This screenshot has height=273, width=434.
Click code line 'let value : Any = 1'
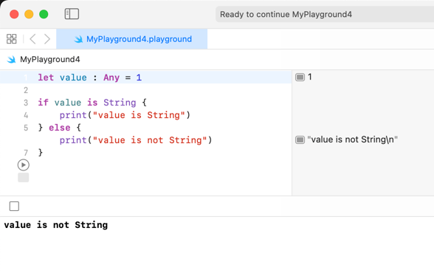90,77
